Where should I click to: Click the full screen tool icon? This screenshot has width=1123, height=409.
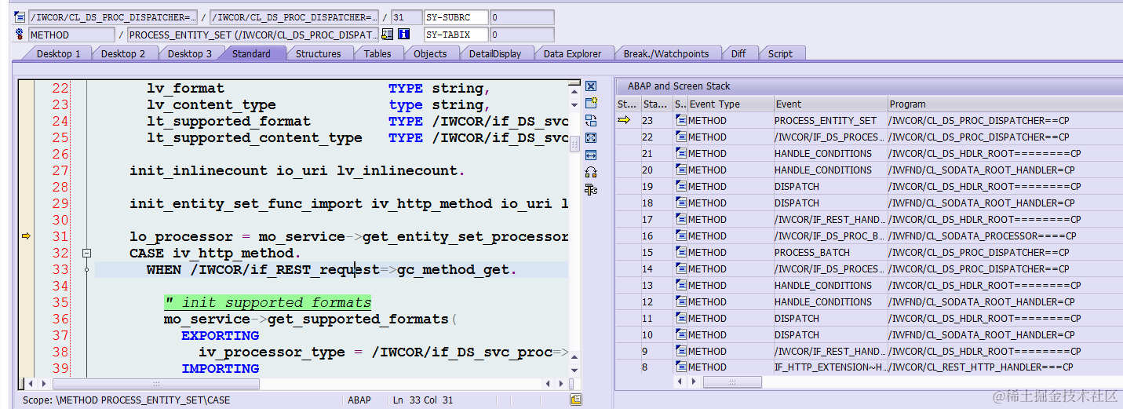tap(591, 137)
